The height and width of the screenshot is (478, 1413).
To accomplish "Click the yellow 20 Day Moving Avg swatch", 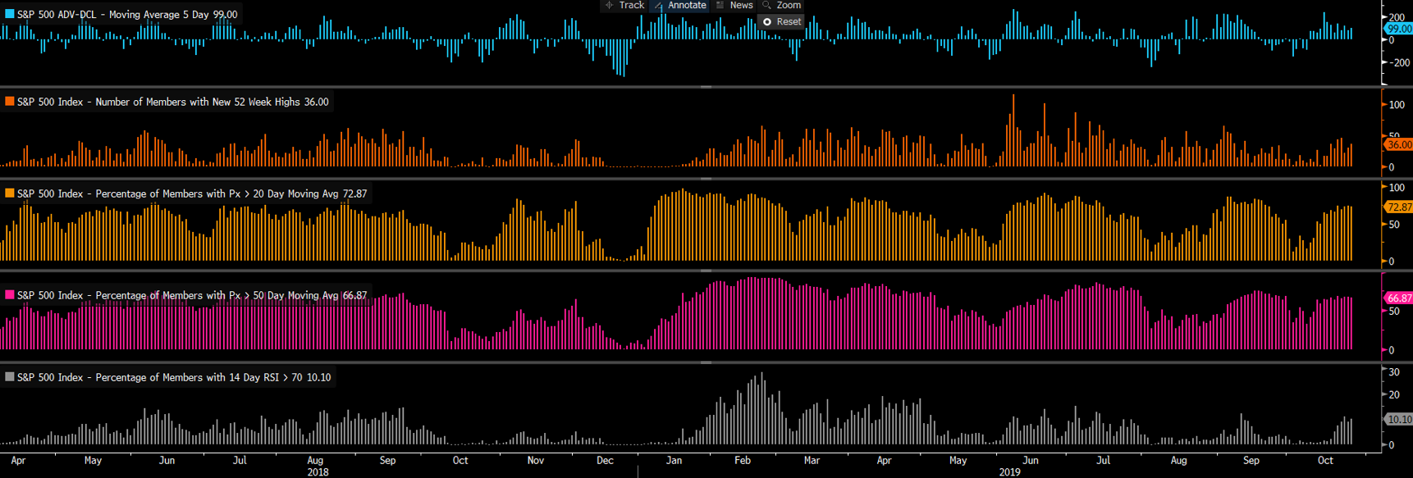I will [9, 193].
